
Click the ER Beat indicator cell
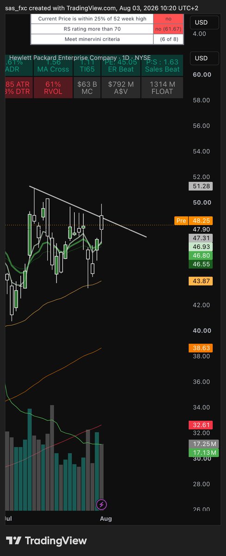click(120, 65)
